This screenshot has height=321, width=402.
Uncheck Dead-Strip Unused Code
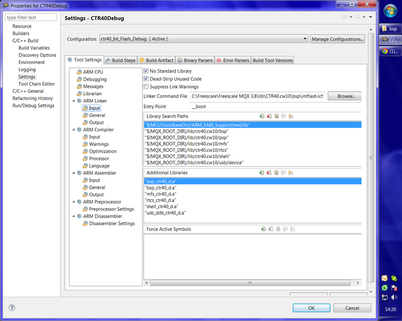pyautogui.click(x=146, y=79)
